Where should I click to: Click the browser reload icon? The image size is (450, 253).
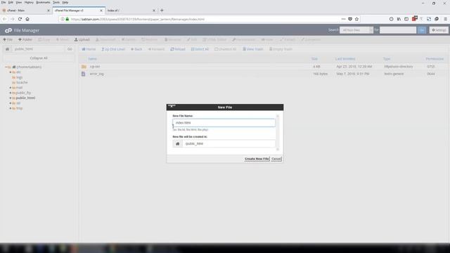coord(20,19)
